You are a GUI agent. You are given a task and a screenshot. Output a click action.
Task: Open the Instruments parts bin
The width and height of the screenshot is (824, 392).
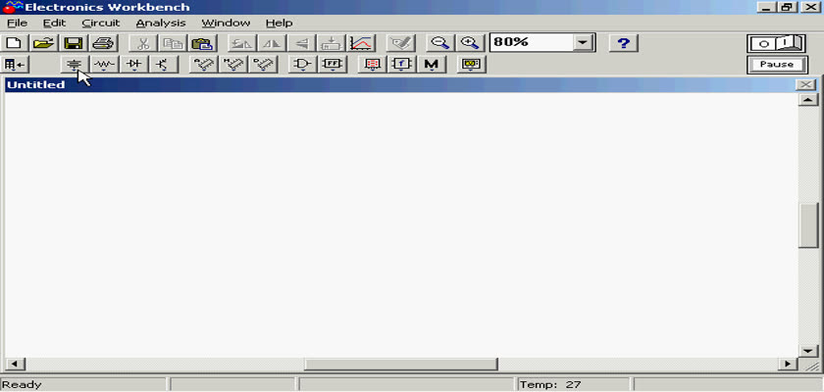click(474, 65)
